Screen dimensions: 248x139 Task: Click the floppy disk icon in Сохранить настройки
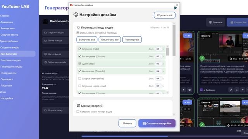[x=144, y=124]
